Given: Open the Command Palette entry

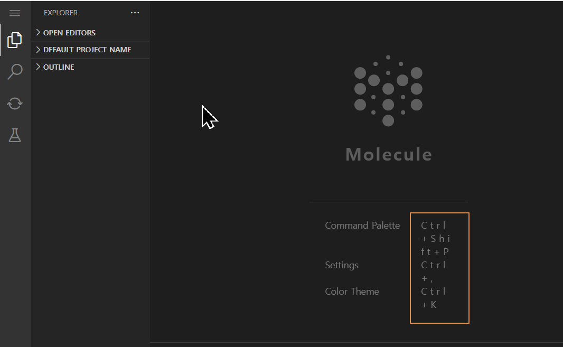Looking at the screenshot, I should [362, 225].
